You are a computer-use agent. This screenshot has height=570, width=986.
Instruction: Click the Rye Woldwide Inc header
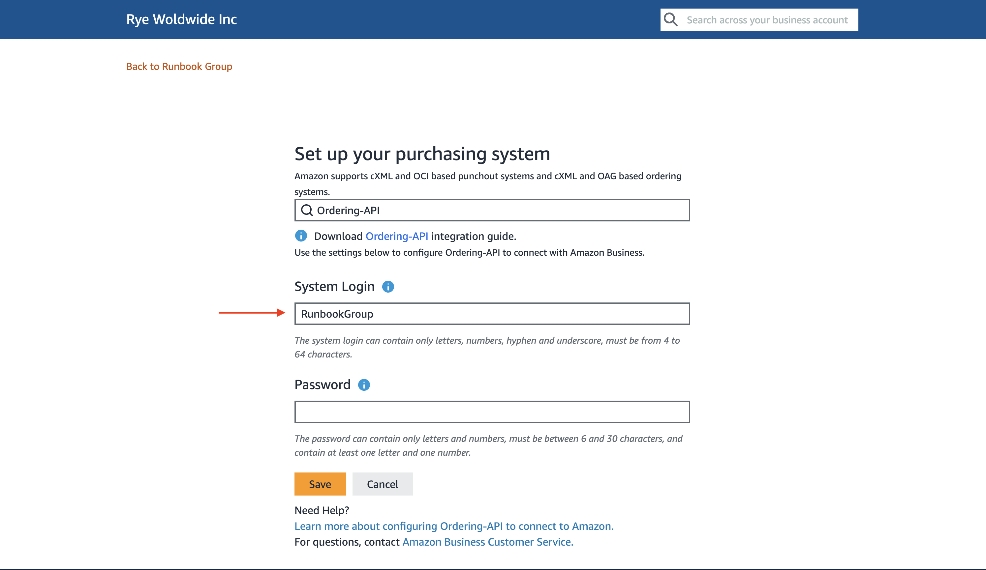(181, 19)
